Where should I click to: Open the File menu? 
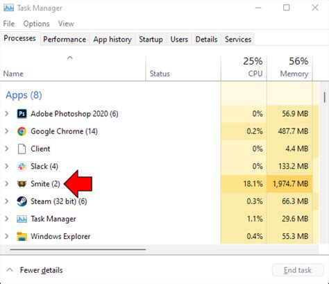coord(9,24)
